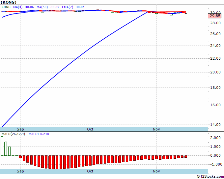Click the 2.000 MACD axis label
The width and height of the screenshot is (224, 179).
pos(215,138)
